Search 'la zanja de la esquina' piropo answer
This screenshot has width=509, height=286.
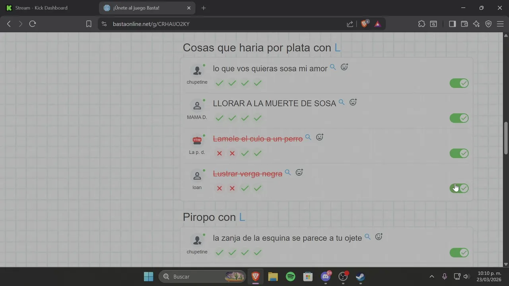[x=368, y=237]
